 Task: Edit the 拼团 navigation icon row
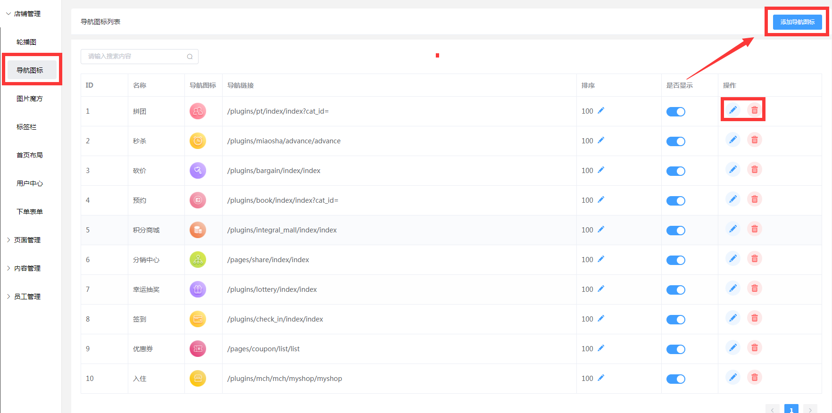tap(733, 110)
